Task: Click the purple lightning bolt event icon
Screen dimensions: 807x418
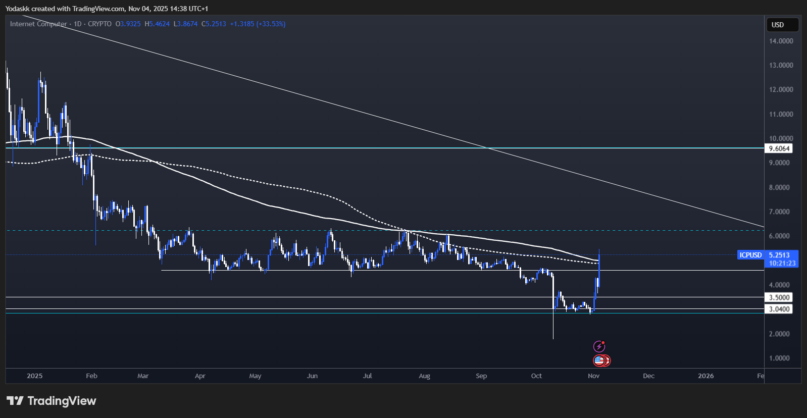Action: (599, 346)
